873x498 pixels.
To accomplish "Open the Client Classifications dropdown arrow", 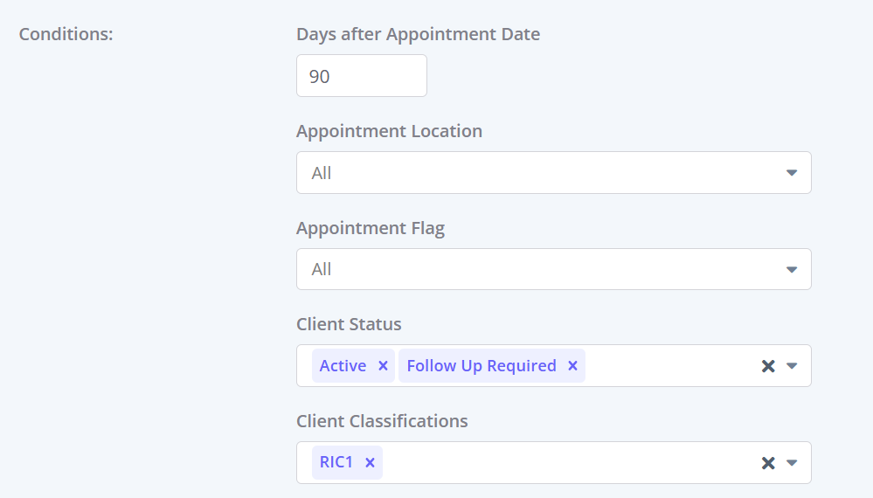I will pyautogui.click(x=791, y=463).
